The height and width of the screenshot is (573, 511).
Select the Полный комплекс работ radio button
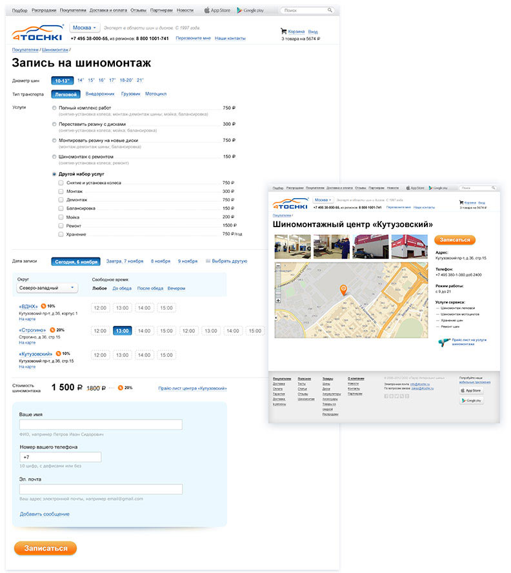[54, 108]
